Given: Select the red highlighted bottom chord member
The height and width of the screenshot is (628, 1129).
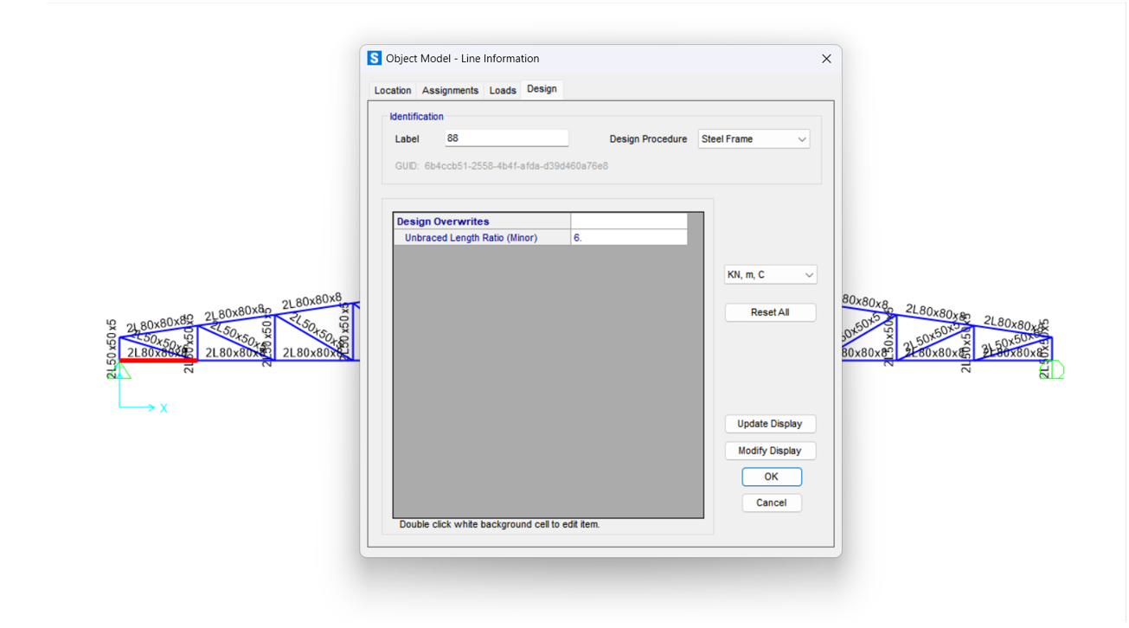Looking at the screenshot, I should [x=157, y=361].
